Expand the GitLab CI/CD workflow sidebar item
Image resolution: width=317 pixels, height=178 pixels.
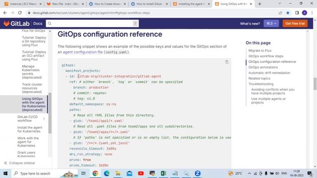pos(44,119)
